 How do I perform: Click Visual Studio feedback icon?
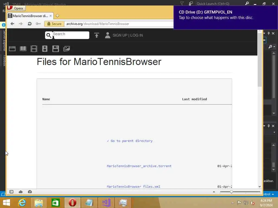pyautogui.click(x=191, y=3)
